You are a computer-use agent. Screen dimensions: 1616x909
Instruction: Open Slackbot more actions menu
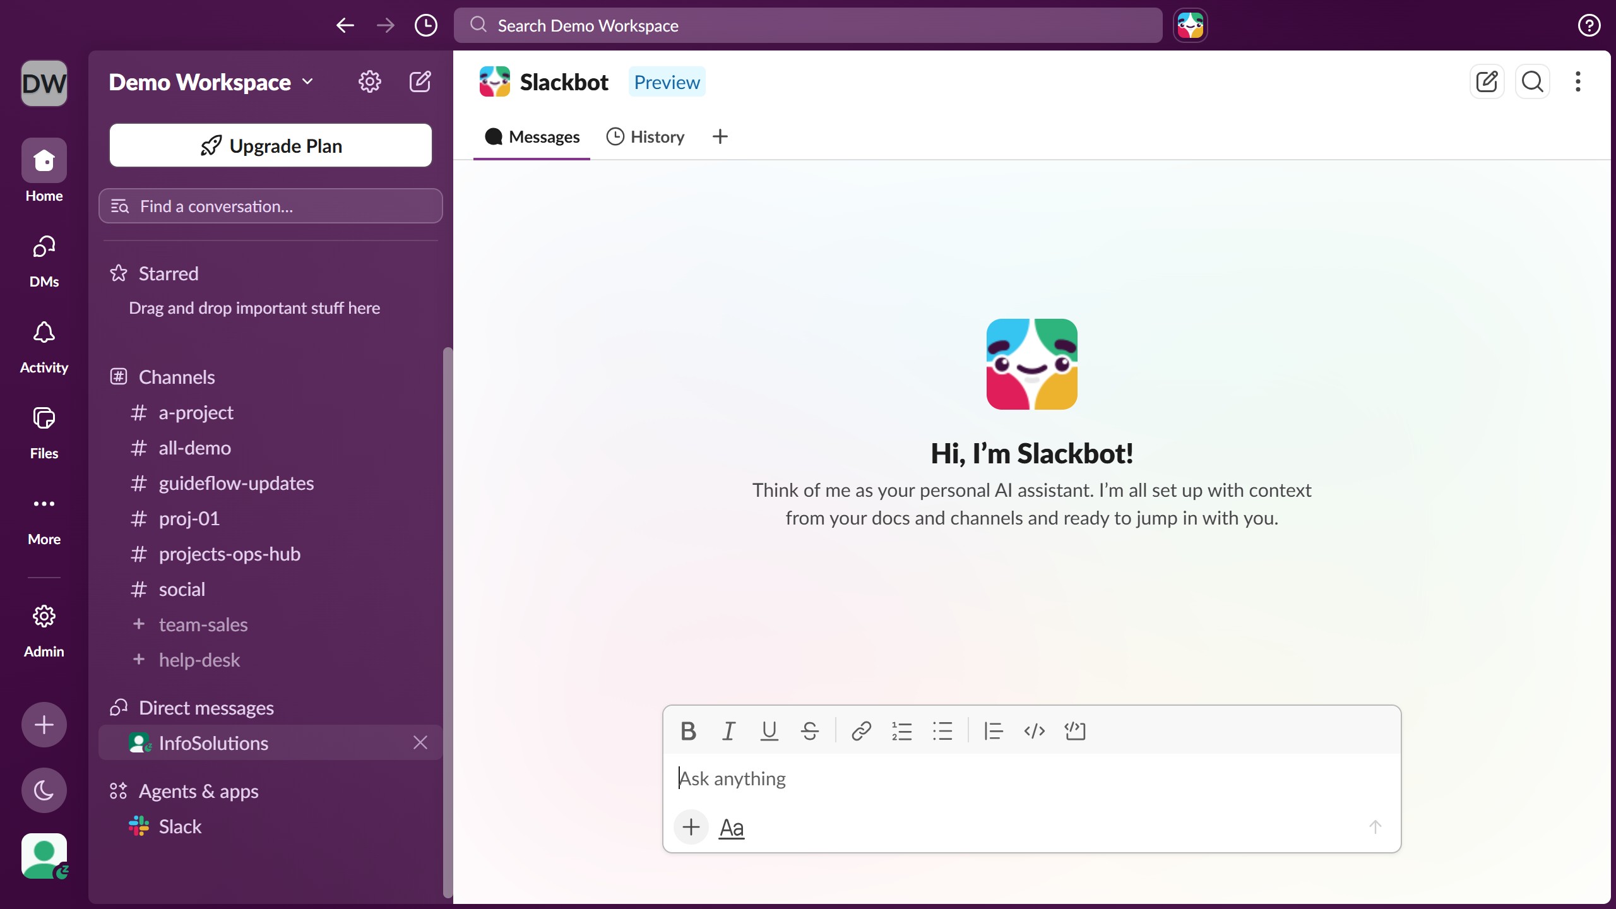coord(1578,81)
